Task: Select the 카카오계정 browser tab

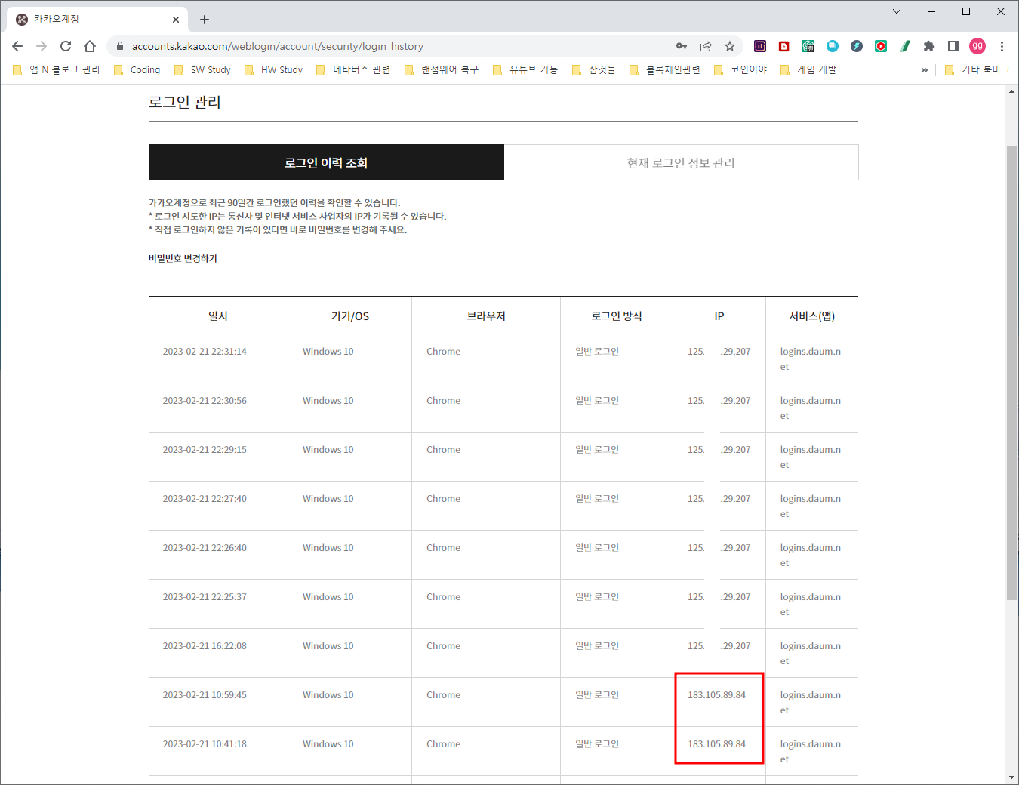Action: click(x=97, y=20)
